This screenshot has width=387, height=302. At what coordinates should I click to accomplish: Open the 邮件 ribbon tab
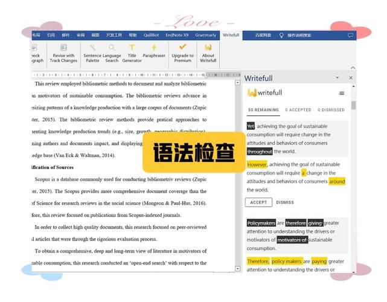pos(66,35)
